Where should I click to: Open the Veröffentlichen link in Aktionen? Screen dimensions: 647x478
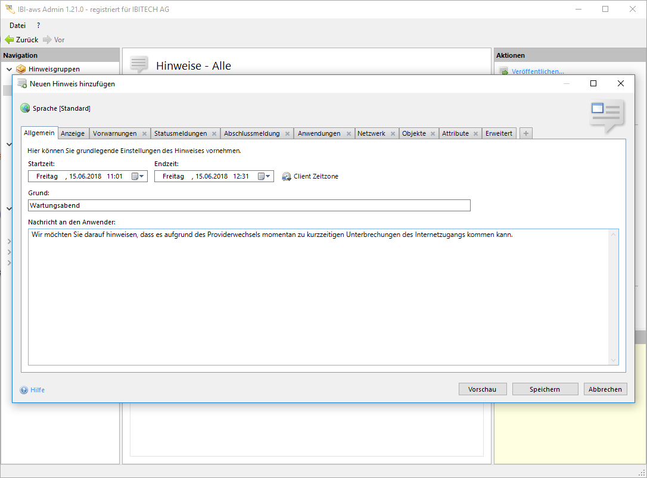click(x=537, y=71)
